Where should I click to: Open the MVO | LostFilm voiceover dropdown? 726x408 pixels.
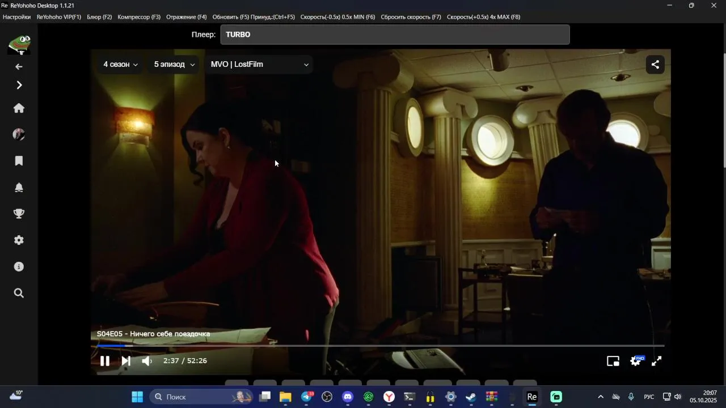(259, 65)
